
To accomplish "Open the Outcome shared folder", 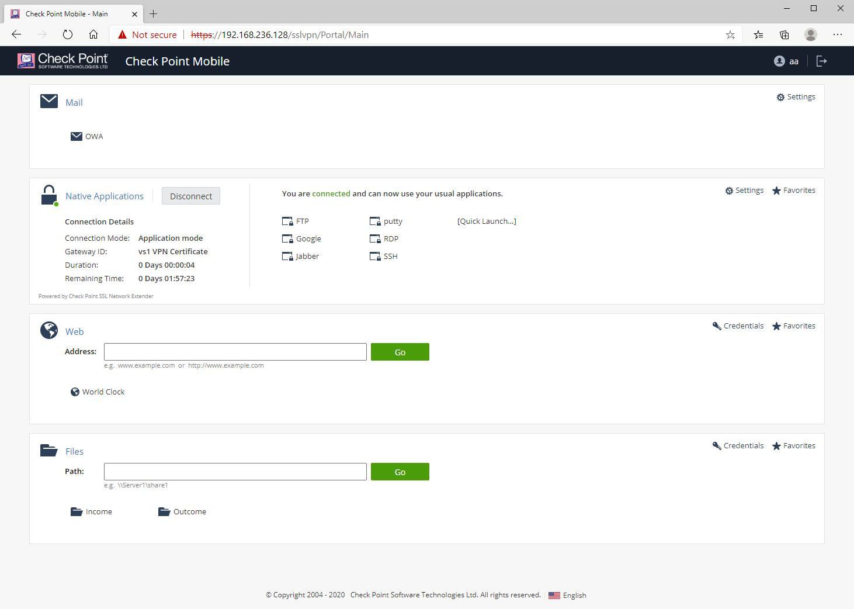I will click(x=189, y=511).
